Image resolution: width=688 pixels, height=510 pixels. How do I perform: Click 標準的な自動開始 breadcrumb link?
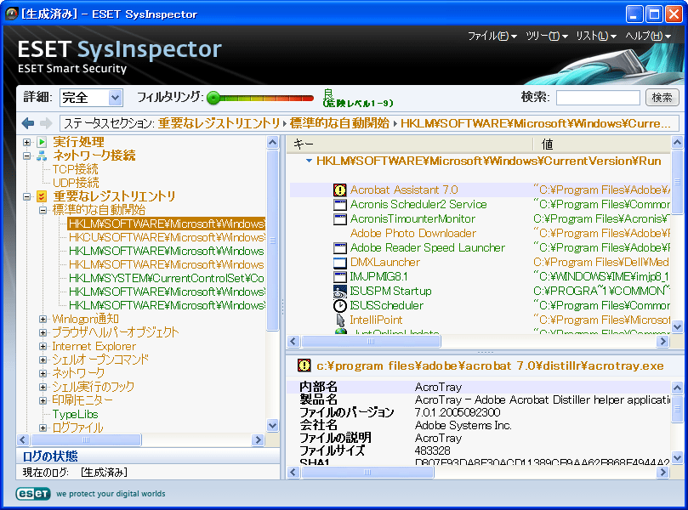tap(339, 123)
